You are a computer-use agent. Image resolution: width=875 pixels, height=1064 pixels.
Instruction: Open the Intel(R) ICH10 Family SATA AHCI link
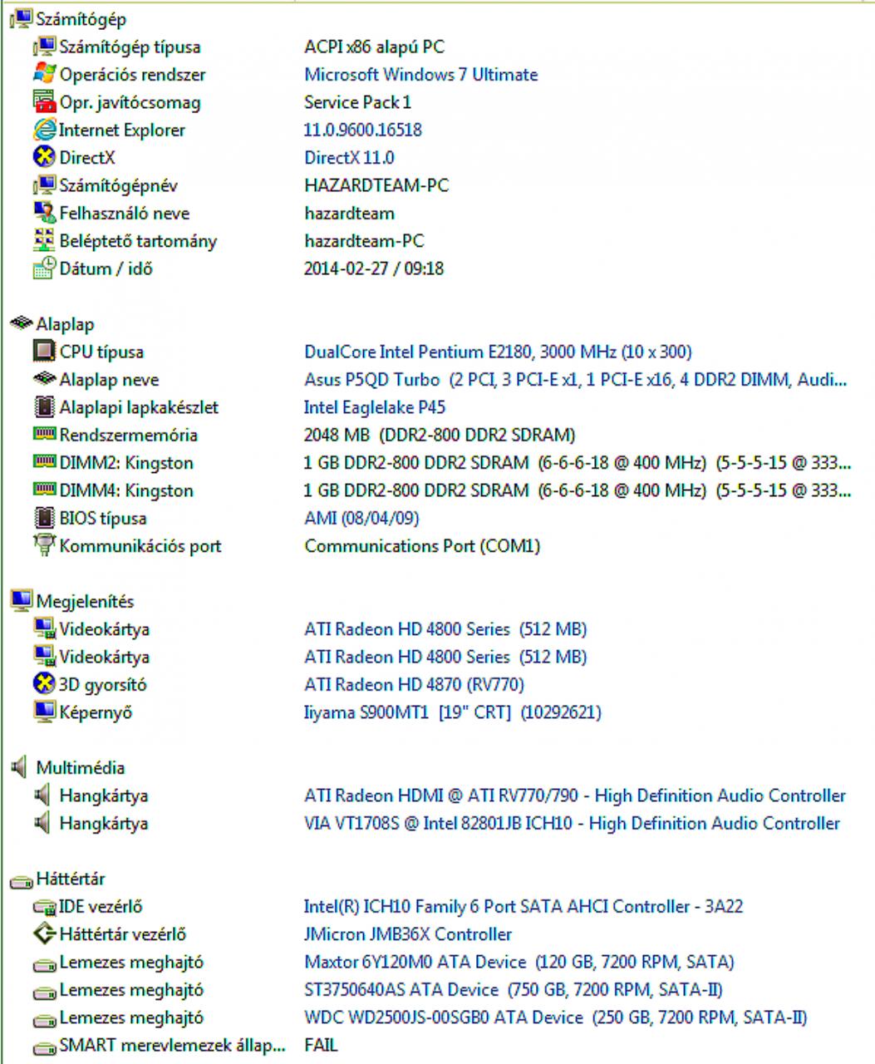[x=524, y=906]
